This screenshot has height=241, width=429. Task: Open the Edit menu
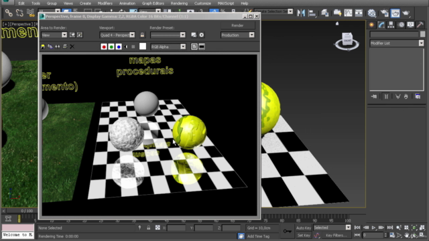pyautogui.click(x=21, y=3)
